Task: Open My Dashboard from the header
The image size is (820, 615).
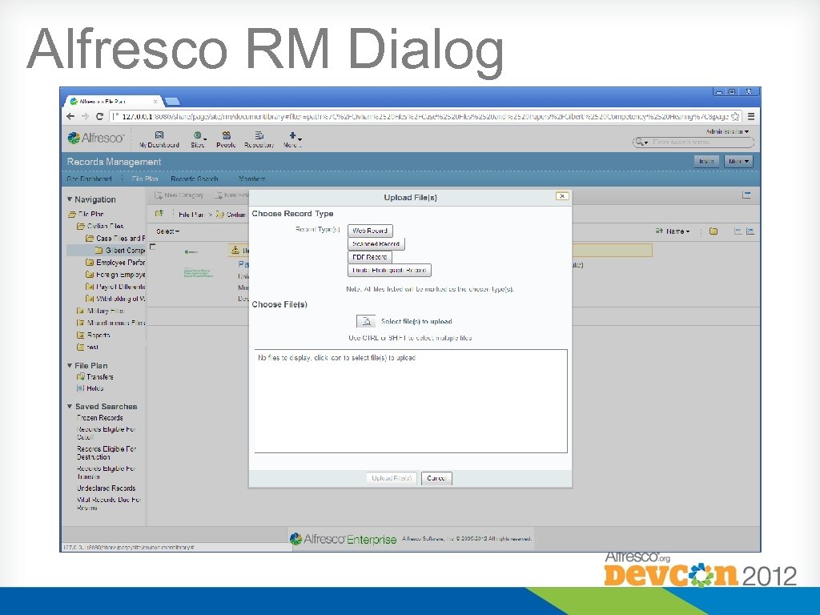Action: 159,139
